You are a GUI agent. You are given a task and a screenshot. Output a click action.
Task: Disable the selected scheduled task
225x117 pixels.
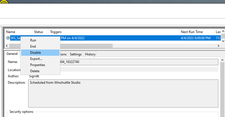(x=35, y=53)
